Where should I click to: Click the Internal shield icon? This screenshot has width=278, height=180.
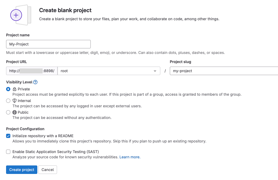pos(15,101)
